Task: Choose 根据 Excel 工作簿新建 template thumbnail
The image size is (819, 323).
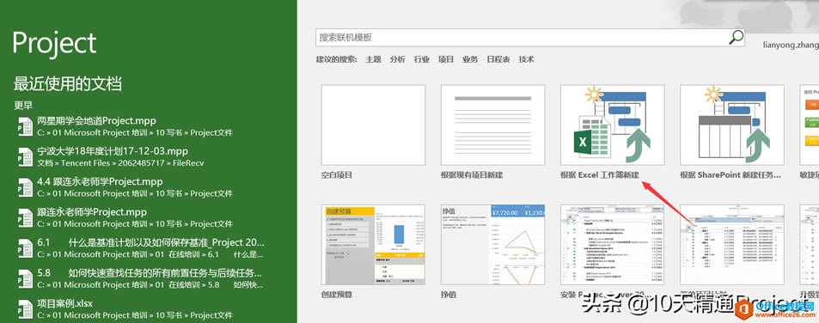Action: point(613,125)
